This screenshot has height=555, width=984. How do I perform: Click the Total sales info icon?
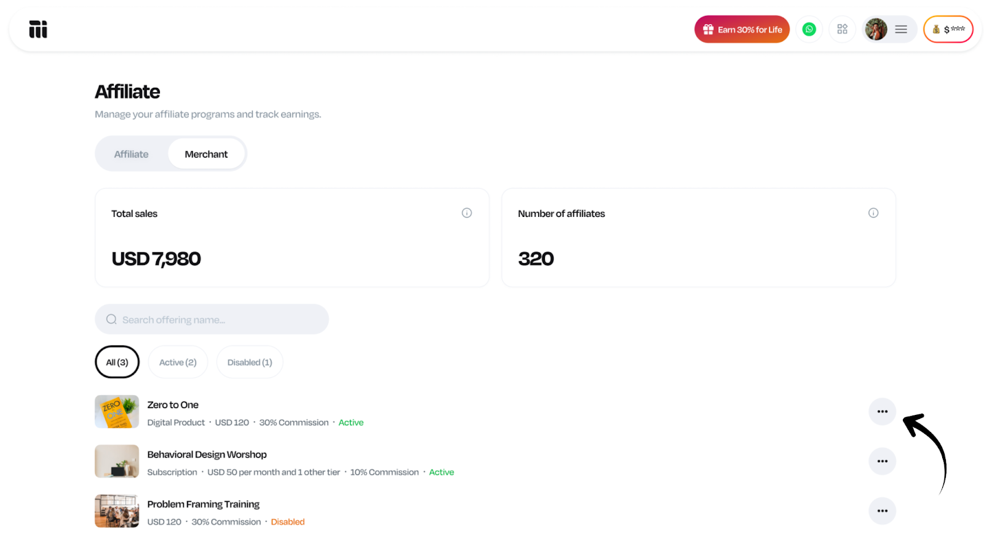click(x=467, y=213)
